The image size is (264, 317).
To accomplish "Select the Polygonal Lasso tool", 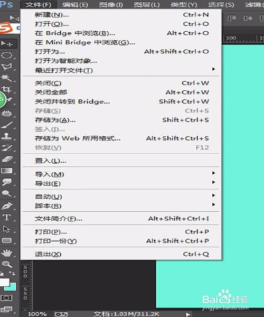I will pyautogui.click(x=7, y=67).
